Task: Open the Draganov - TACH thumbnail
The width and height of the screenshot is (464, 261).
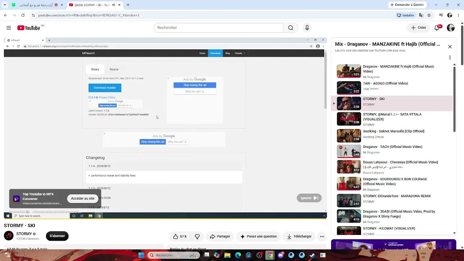Action: (349, 151)
